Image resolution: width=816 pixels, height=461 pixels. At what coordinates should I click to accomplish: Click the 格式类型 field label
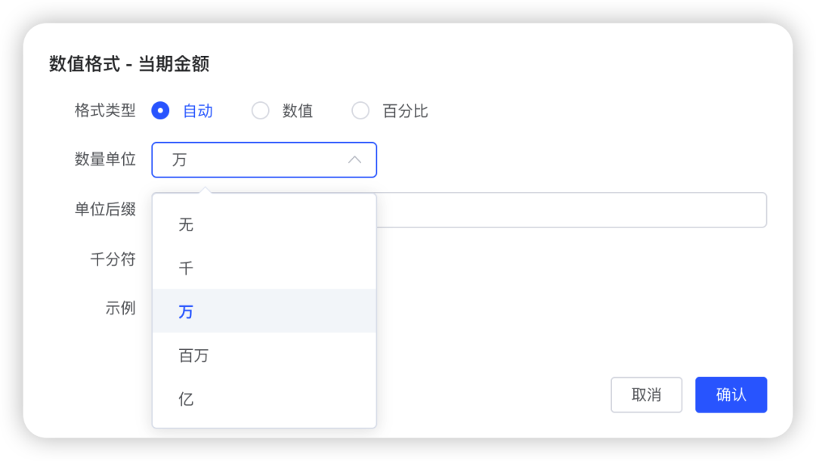click(x=105, y=110)
